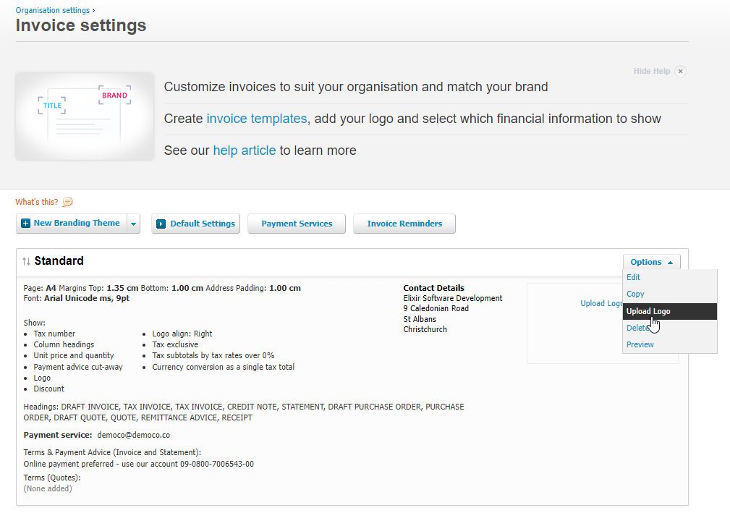The image size is (730, 513).
Task: Open Preview from the Options menu
Action: point(640,344)
